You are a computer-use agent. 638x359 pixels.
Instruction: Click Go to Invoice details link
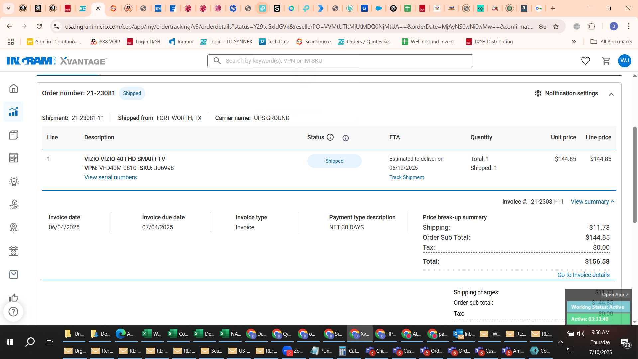pyautogui.click(x=584, y=275)
